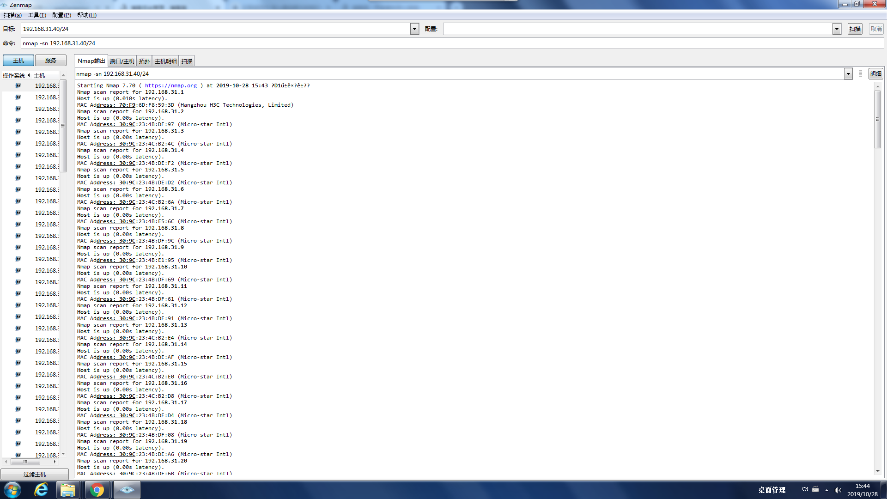
Task: Click the output pane's vertical scrollbar thumb
Action: coord(877,119)
